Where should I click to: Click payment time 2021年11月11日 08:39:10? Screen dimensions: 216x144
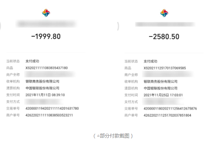pos(45,95)
